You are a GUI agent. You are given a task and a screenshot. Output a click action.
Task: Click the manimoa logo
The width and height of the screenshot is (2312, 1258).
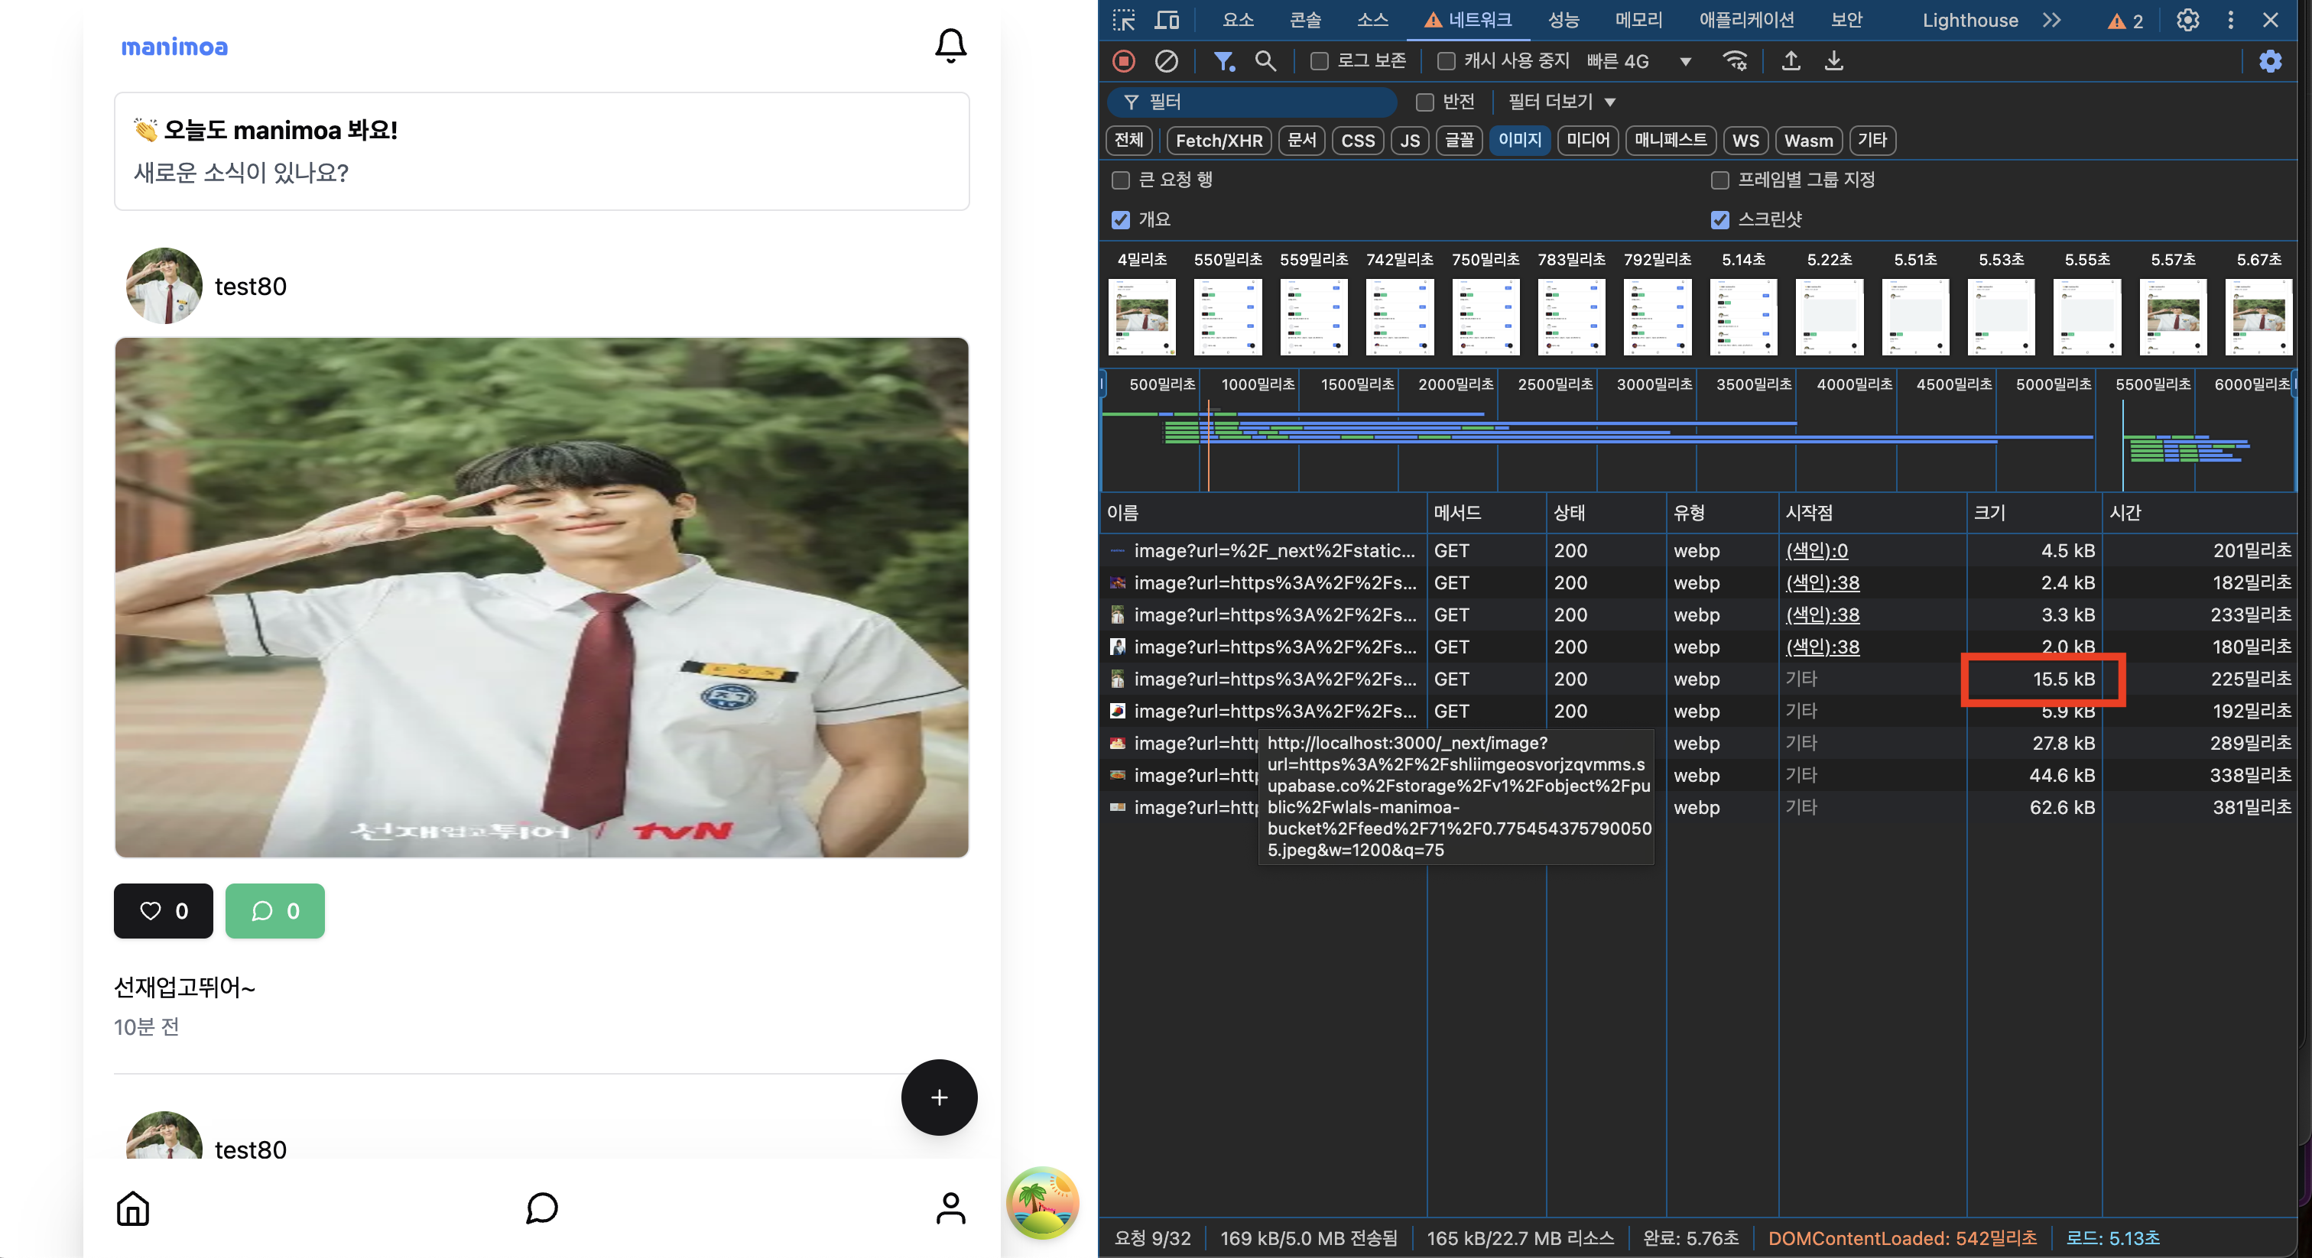174,47
